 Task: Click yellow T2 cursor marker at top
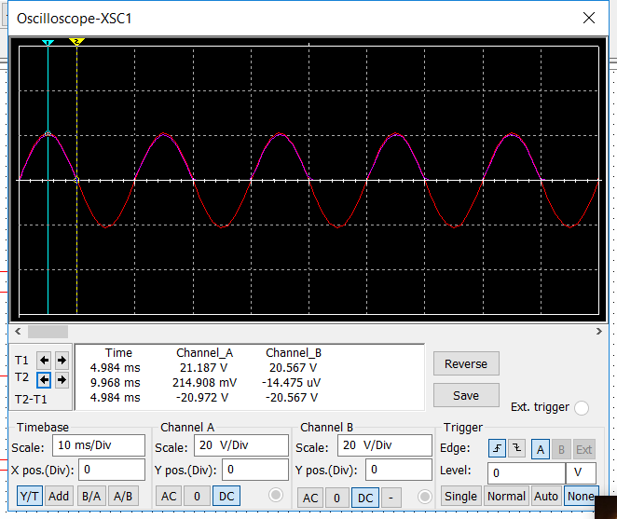[77, 43]
